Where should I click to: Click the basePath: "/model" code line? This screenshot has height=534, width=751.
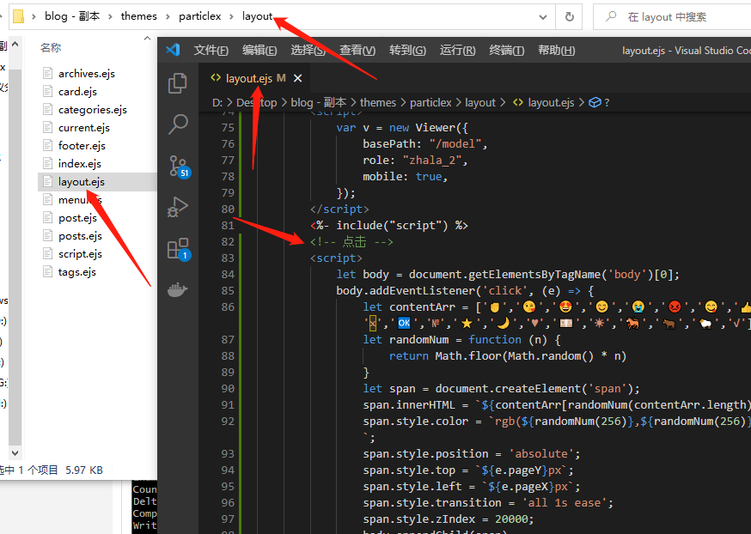(x=424, y=144)
